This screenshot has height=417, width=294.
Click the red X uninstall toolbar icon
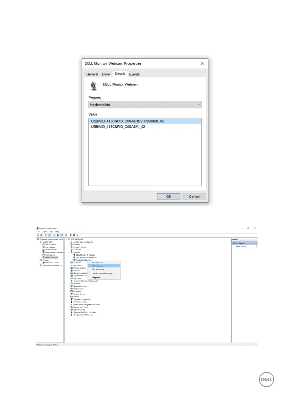click(74, 235)
